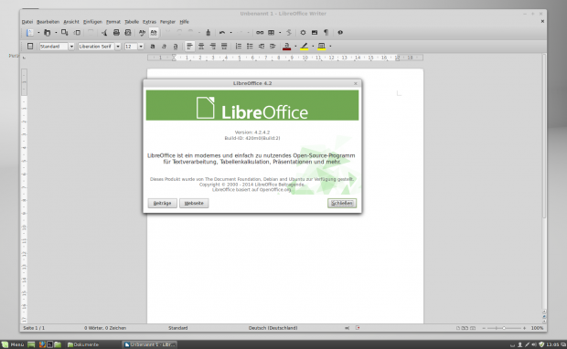Screen dimensions: 567x349
Task: Click the volume icon in system tray
Action: (534, 344)
